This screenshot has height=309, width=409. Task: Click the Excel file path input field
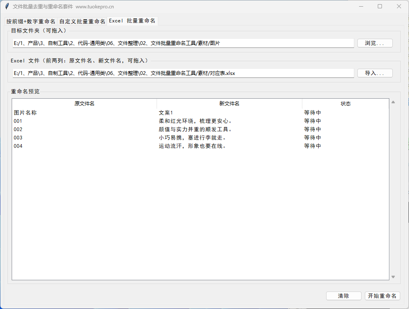pyautogui.click(x=183, y=73)
